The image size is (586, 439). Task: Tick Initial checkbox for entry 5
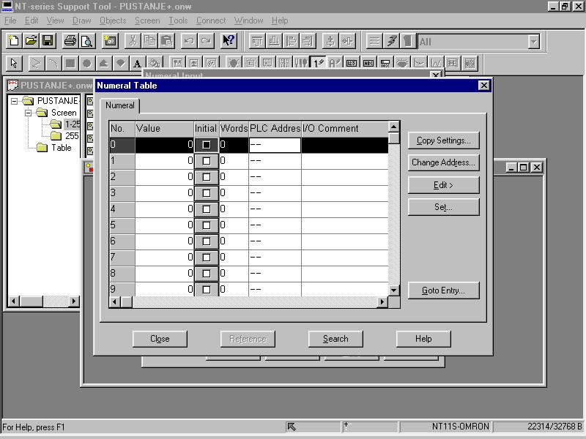pos(207,225)
